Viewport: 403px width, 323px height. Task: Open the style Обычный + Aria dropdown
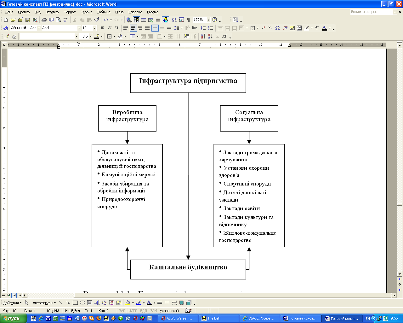[x=39, y=28]
